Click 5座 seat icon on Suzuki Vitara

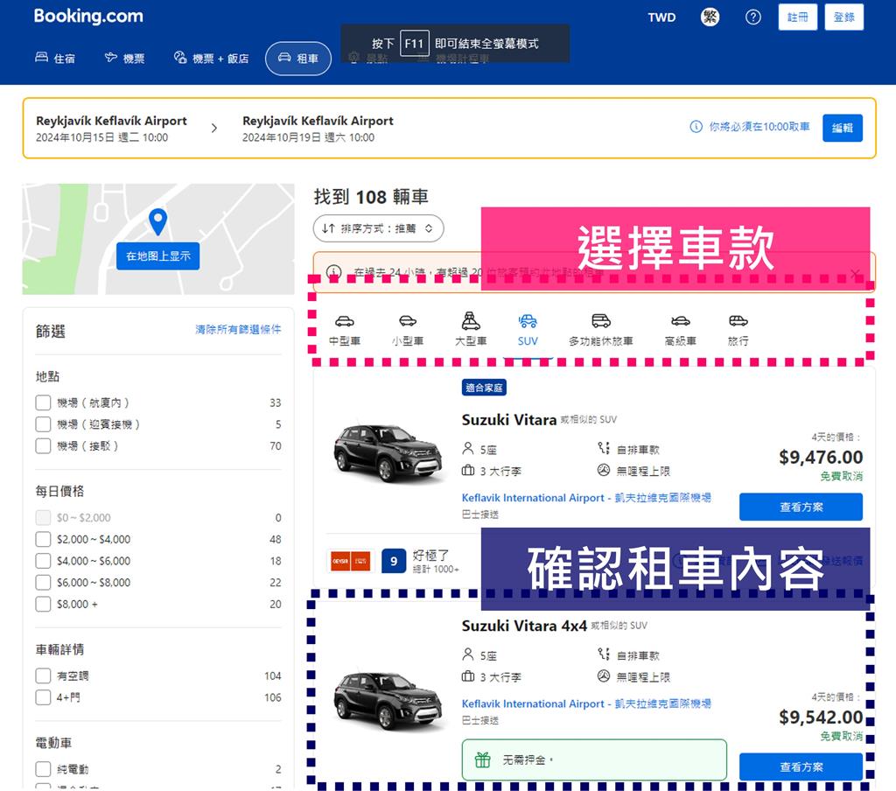point(468,449)
